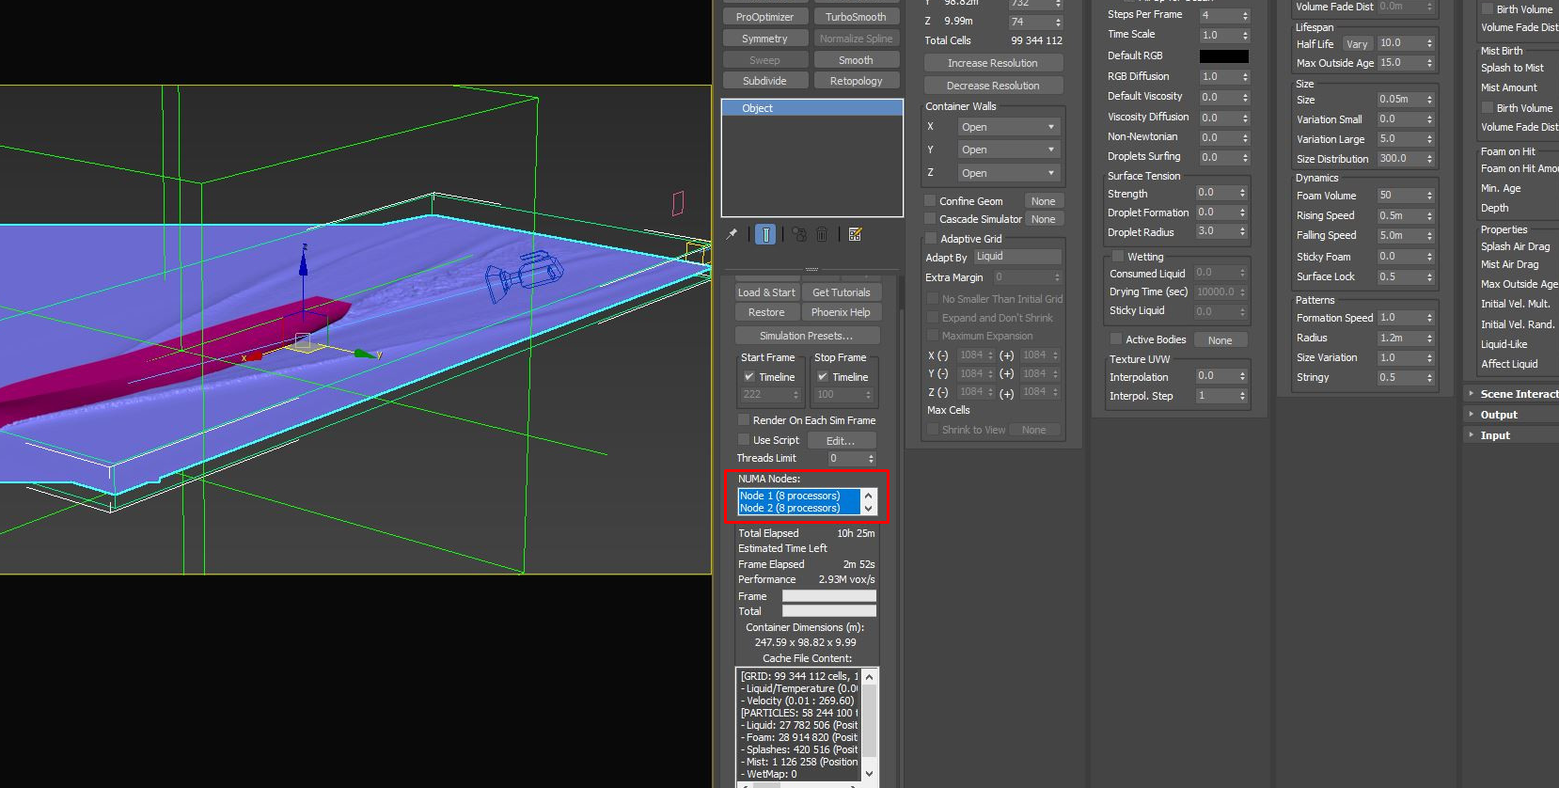This screenshot has height=788, width=1559.
Task: Click the Smooth modifier button
Action: click(856, 60)
